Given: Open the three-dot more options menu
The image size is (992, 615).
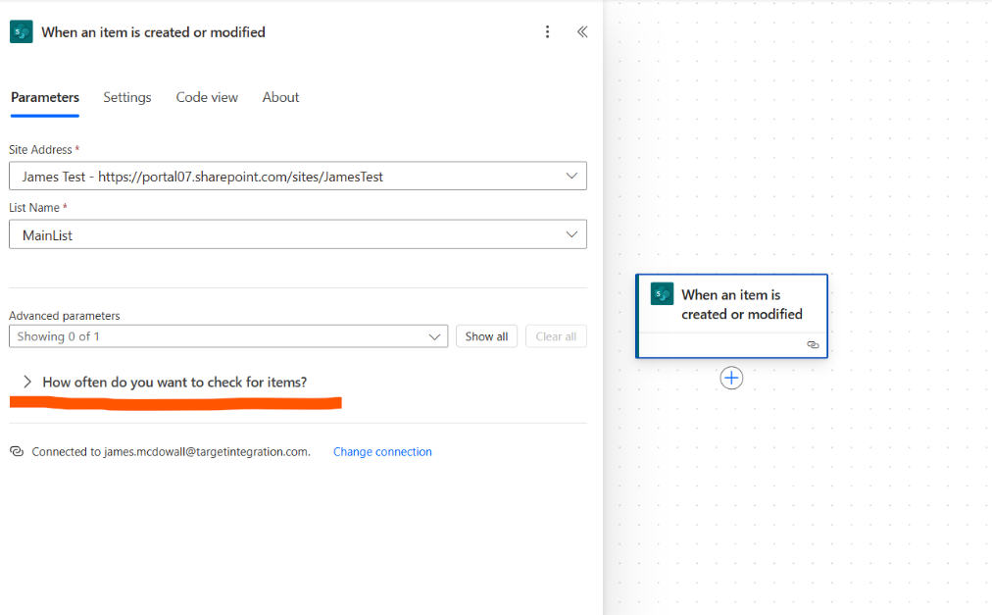Looking at the screenshot, I should [x=548, y=32].
